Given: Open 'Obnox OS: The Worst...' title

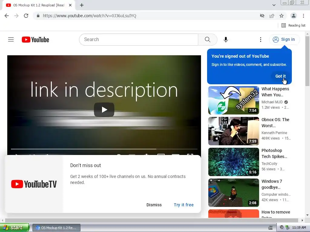Looking at the screenshot, I should pos(275,123).
